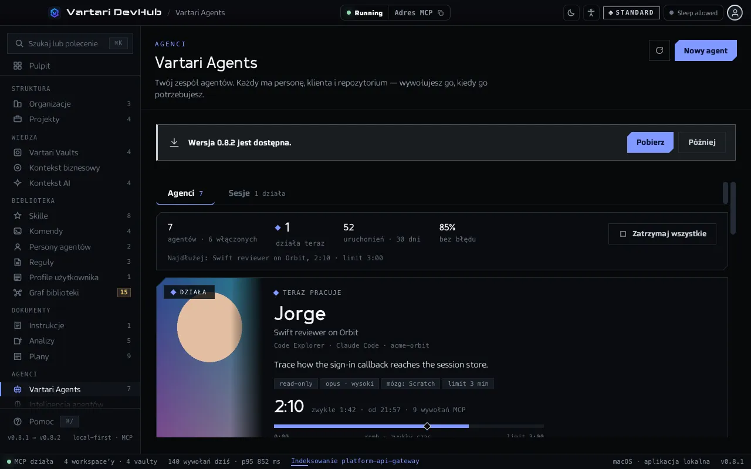Viewport: 751px width, 469px height.
Task: Click the Pulpit dashboard icon
Action: (x=18, y=66)
